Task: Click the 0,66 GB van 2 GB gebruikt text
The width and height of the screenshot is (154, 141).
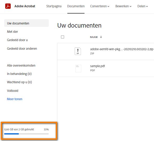Action: (19, 130)
